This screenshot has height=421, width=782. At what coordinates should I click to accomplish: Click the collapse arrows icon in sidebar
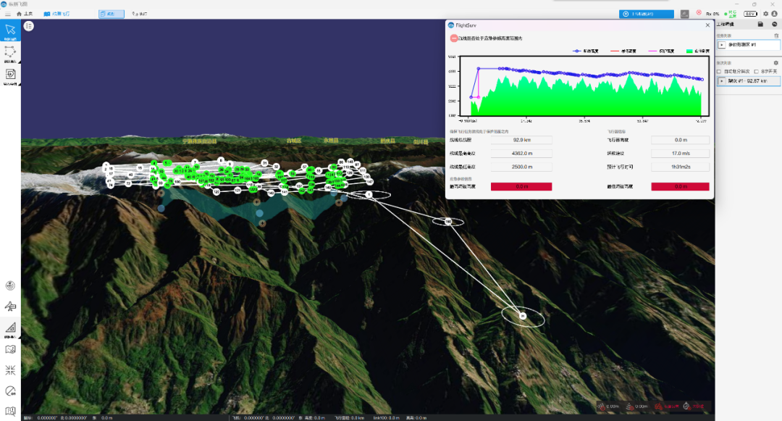[x=10, y=370]
